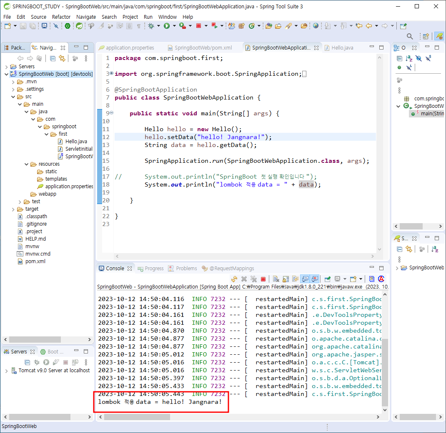The height and width of the screenshot is (433, 446).
Task: Click Link with Editor in Navigator
Action: click(x=62, y=59)
